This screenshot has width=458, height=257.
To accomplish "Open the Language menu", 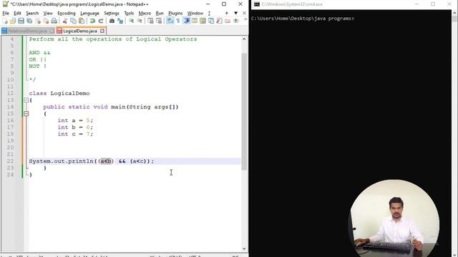I will 89,13.
